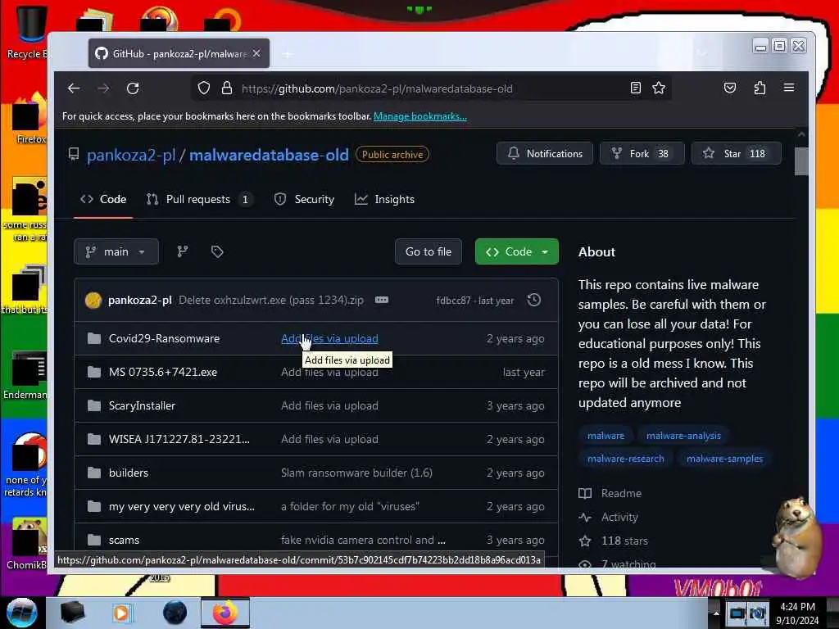839x629 pixels.
Task: Open the WISEA J171227.81 folder
Action: tap(179, 439)
